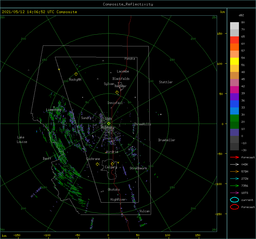Viewport: 256px width, 239px height.
Task: Click the Blackfalds city label
Action: pyautogui.click(x=121, y=79)
